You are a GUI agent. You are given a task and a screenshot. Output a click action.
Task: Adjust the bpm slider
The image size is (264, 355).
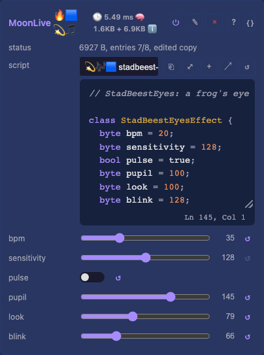click(x=146, y=238)
